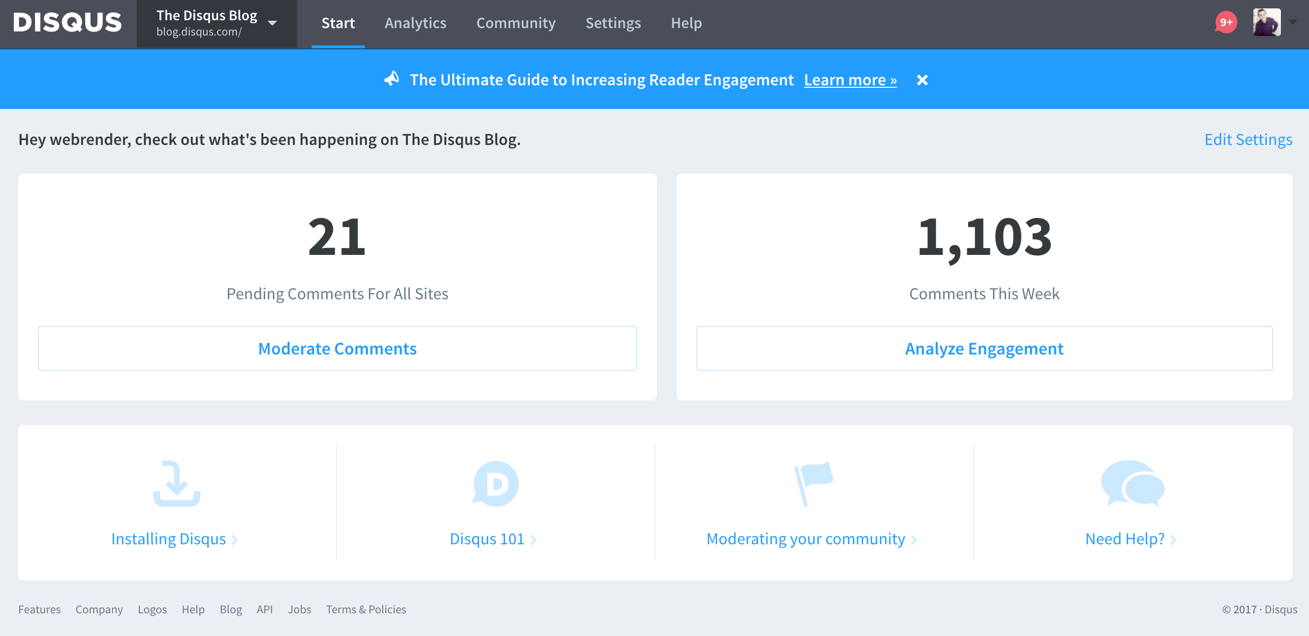The width and height of the screenshot is (1309, 636).
Task: Click the chevron next to Installing Disqus
Action: 234,539
